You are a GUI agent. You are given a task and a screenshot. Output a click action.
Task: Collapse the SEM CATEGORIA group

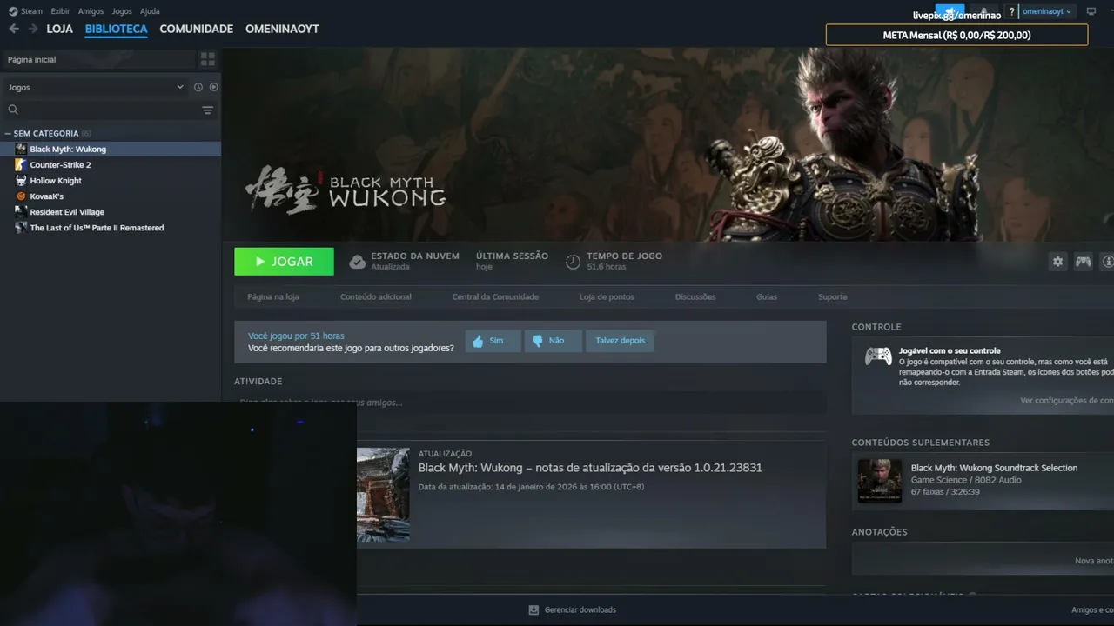pyautogui.click(x=8, y=133)
